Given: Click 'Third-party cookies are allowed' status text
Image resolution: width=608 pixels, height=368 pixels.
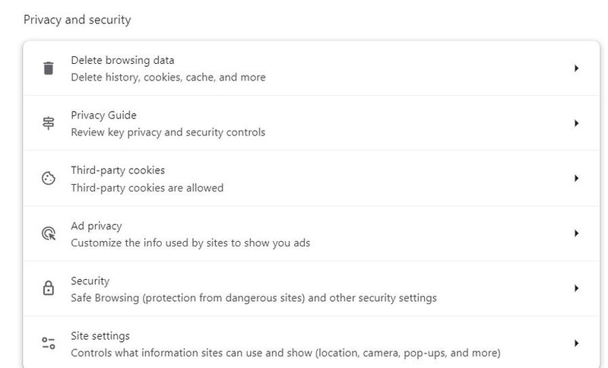Looking at the screenshot, I should (x=147, y=188).
